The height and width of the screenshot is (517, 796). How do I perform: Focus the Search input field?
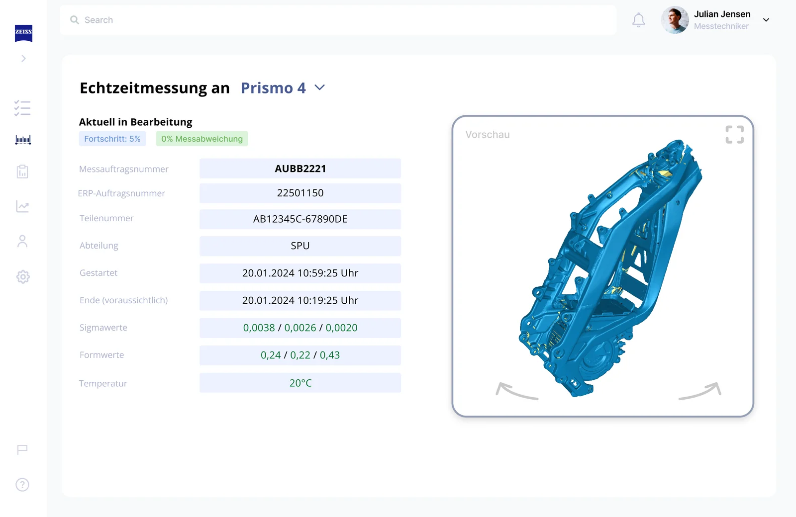(338, 20)
